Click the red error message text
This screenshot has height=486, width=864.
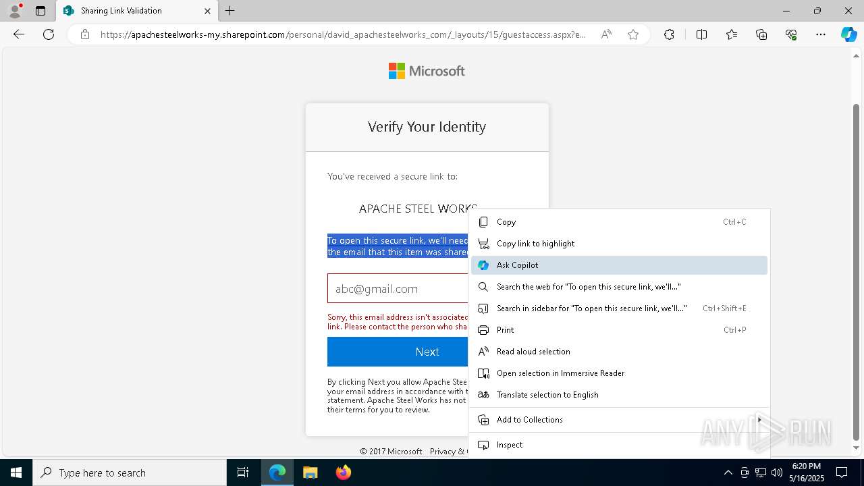pyautogui.click(x=398, y=322)
